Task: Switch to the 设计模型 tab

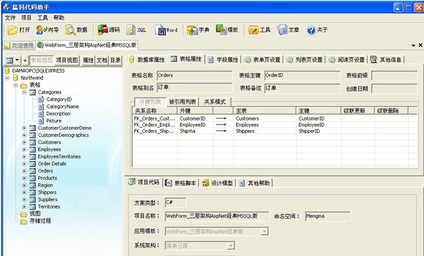Action: tap(218, 183)
